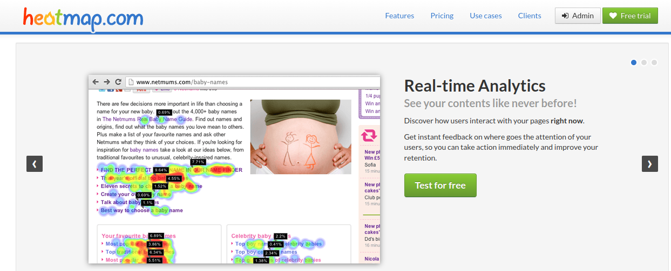This screenshot has height=271, width=671.
Task: Click the heart icon in Free trial button
Action: tap(613, 16)
